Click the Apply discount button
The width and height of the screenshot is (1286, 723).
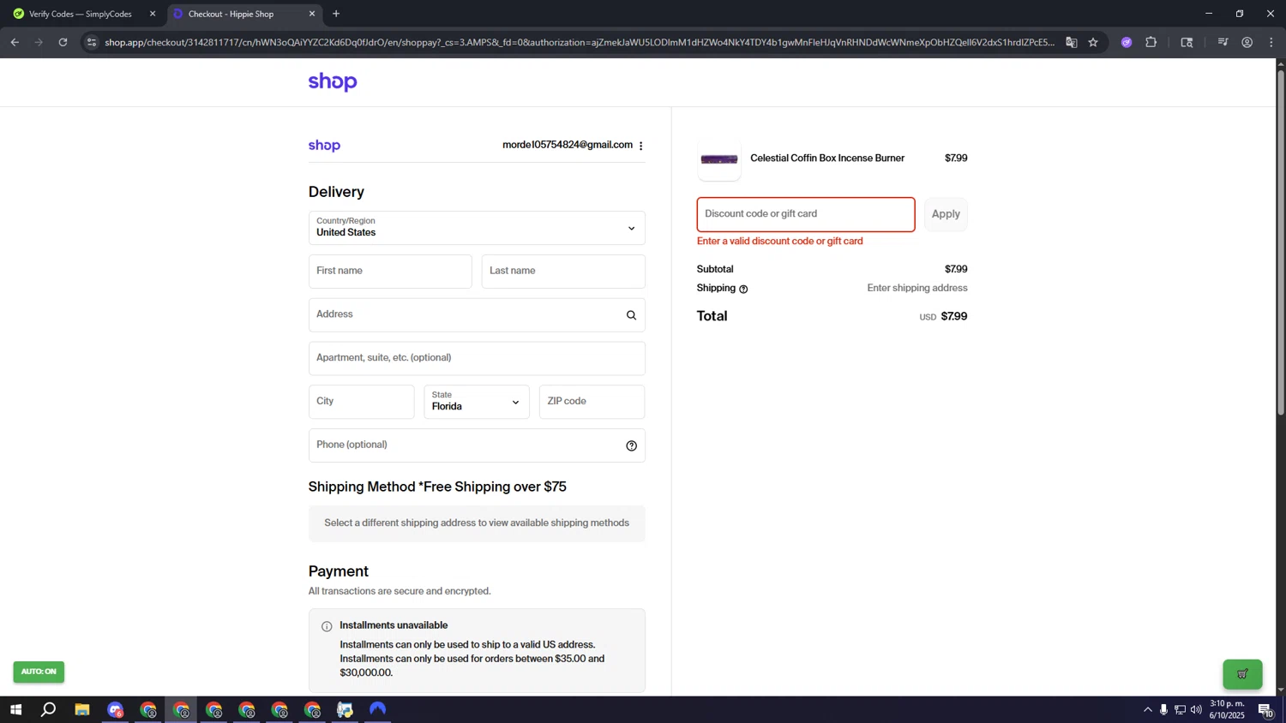pyautogui.click(x=946, y=214)
